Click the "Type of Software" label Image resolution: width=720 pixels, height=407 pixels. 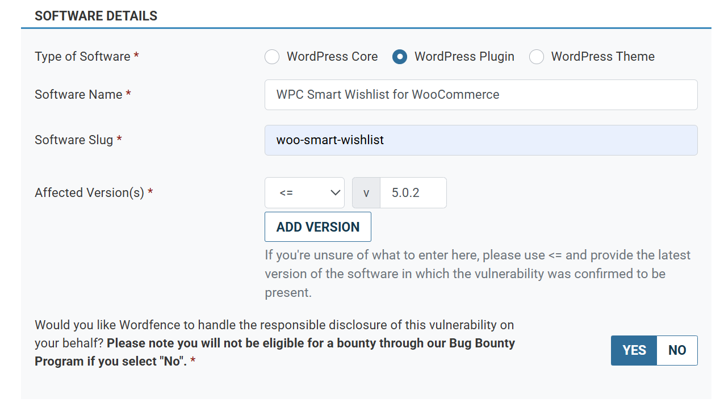click(82, 57)
